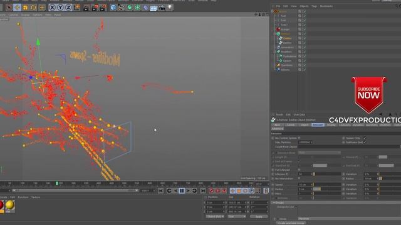Collapse the Modifiers group
Viewport: 401px width, 225px height.
275,51
